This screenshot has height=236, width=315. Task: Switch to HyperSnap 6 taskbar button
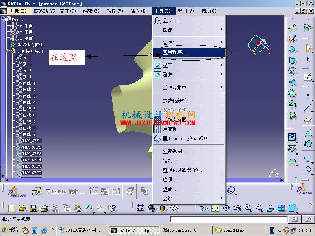coord(187,230)
